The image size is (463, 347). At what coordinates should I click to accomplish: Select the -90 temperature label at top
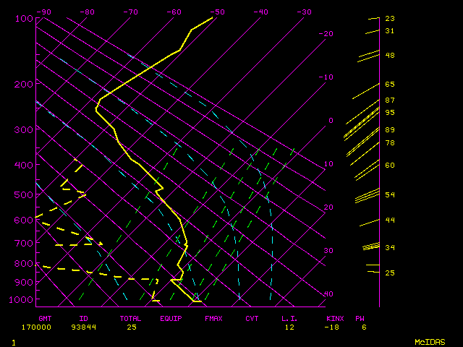pyautogui.click(x=44, y=12)
